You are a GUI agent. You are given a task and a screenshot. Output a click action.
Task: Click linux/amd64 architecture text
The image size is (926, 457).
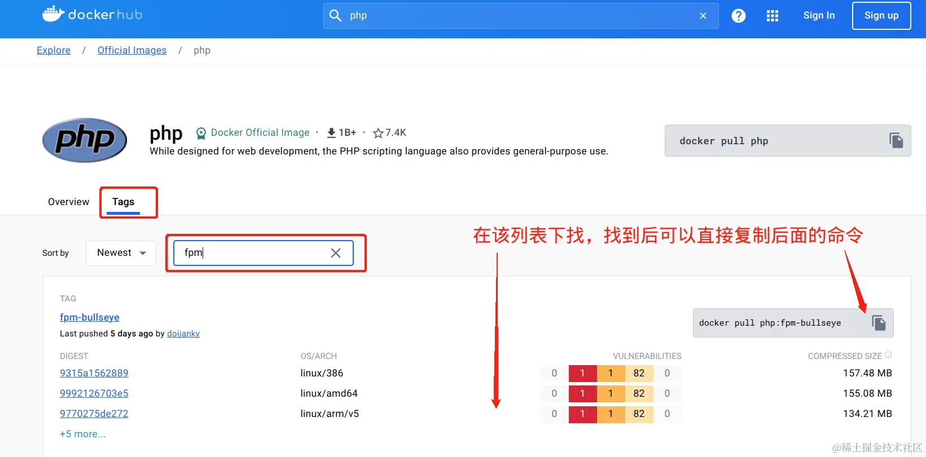click(329, 393)
